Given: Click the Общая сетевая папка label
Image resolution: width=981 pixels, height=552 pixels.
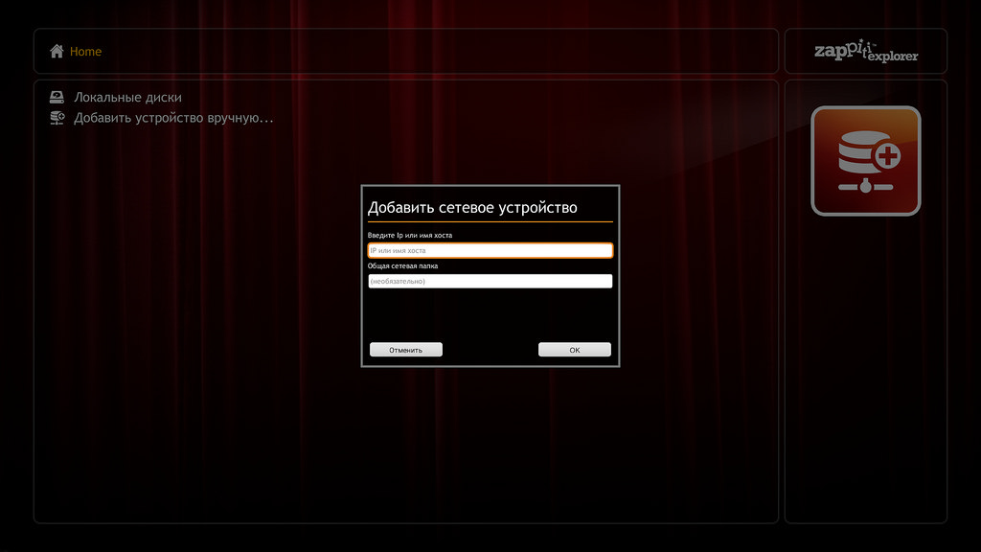Looking at the screenshot, I should [x=403, y=265].
